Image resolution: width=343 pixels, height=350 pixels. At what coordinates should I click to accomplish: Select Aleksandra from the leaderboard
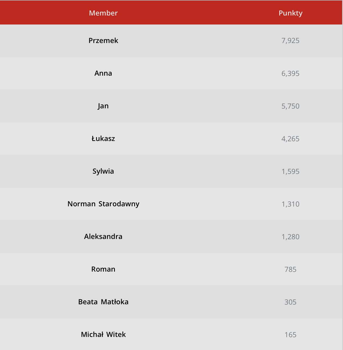tap(103, 237)
